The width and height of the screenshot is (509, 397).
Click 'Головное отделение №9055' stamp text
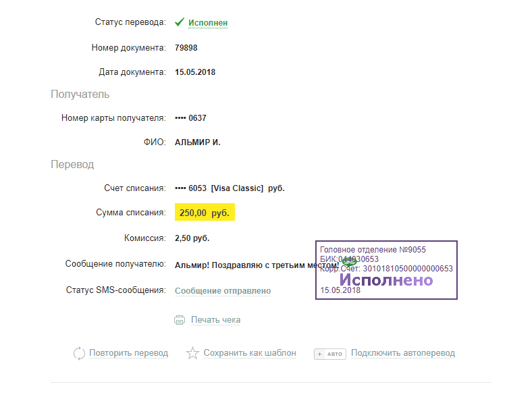(x=373, y=250)
